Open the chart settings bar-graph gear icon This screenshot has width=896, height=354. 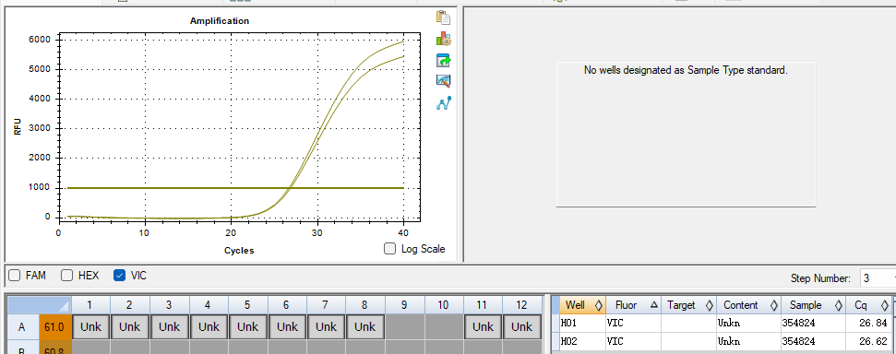443,39
